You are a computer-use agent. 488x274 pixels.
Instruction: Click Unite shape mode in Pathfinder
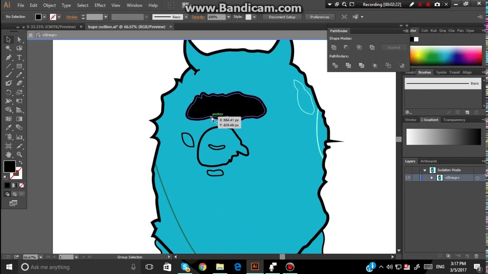[334, 47]
